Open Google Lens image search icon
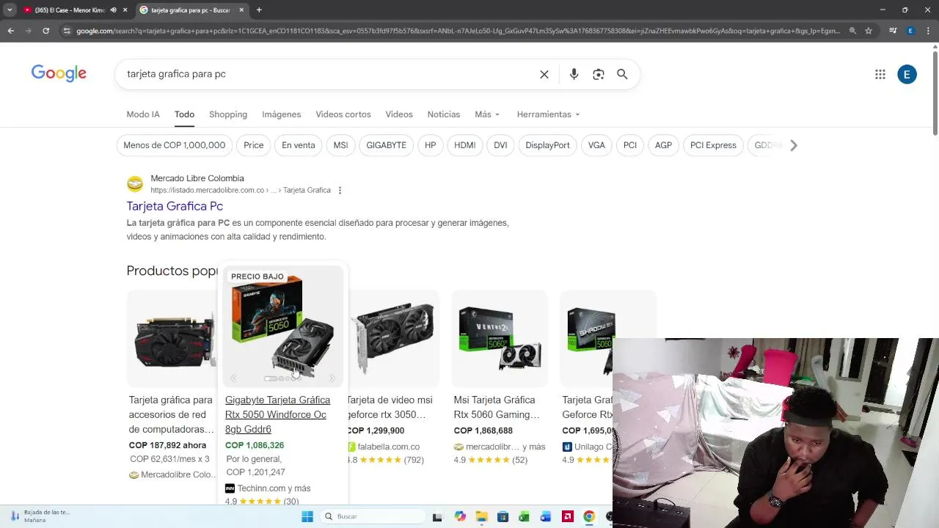Viewport: 939px width, 528px height. [x=599, y=74]
